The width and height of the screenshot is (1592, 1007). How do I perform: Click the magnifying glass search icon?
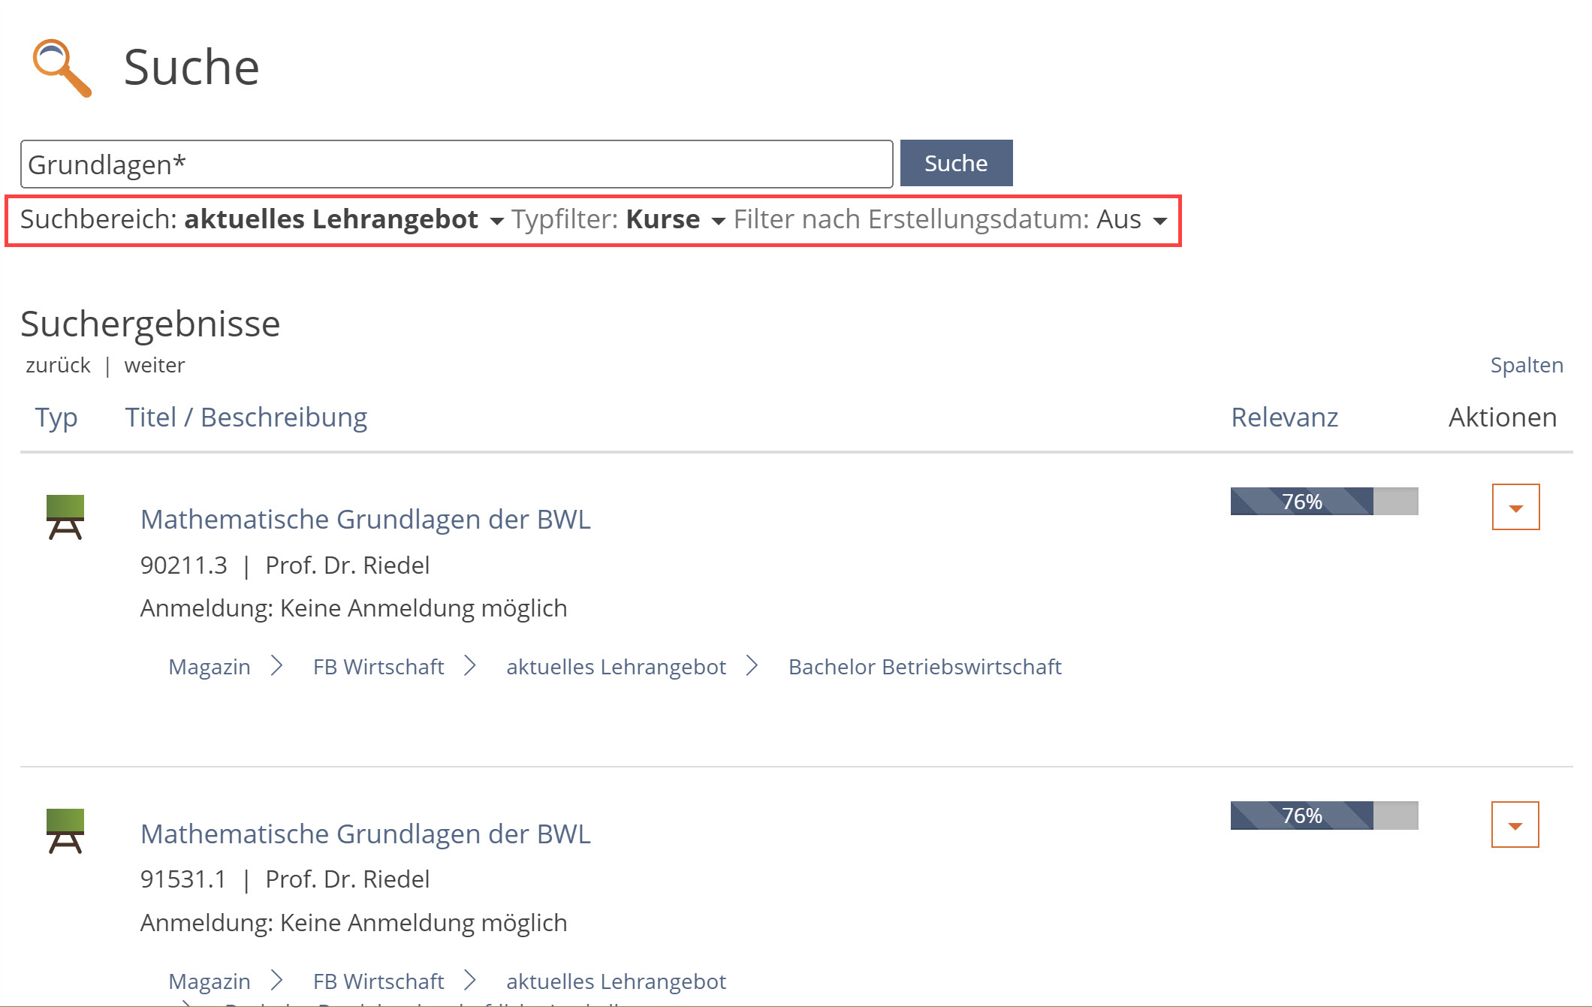tap(62, 68)
